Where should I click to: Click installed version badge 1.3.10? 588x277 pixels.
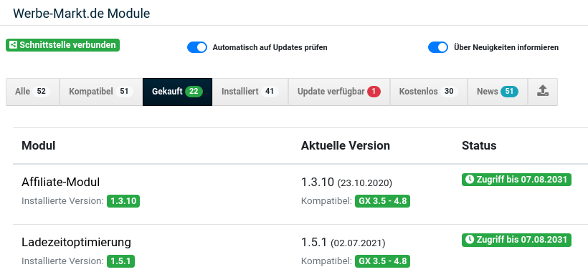[x=123, y=201]
